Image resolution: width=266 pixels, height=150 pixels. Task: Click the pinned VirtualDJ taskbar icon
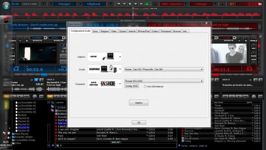coord(6,20)
